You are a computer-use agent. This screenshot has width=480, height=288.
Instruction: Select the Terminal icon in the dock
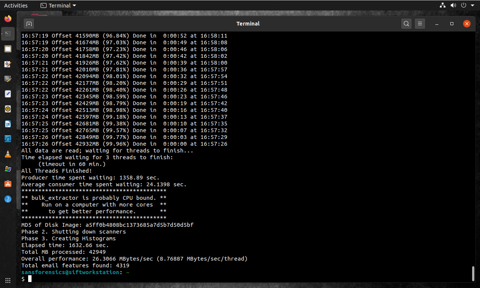click(x=8, y=33)
